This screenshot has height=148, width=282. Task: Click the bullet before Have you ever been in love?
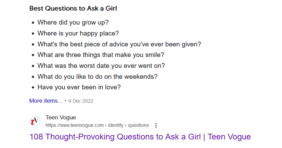coord(33,88)
